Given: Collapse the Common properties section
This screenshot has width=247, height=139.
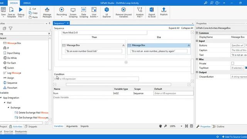Looking at the screenshot, I should 197,33.
